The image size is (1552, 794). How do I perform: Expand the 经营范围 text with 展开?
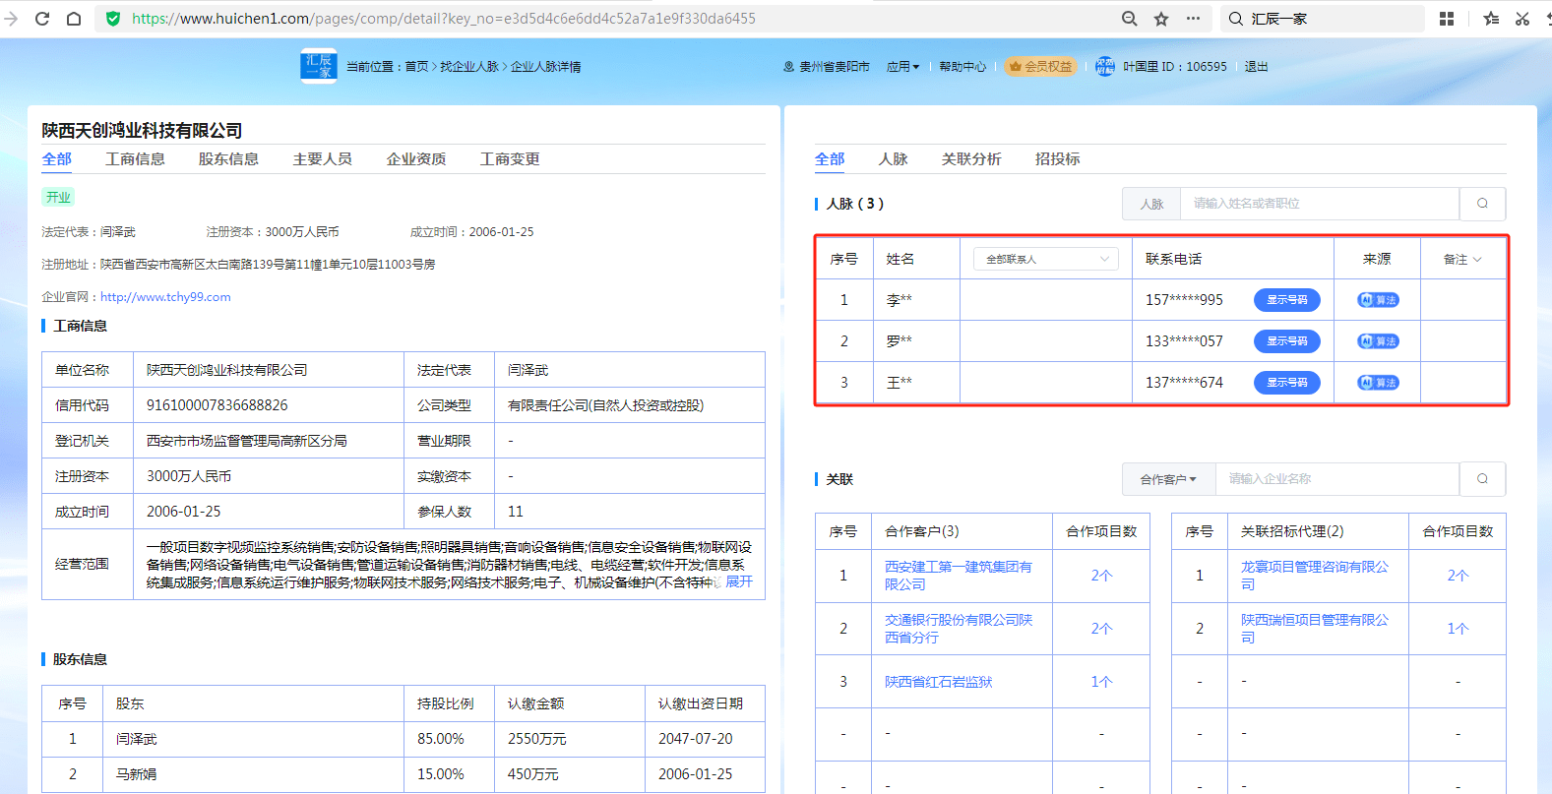pyautogui.click(x=739, y=582)
